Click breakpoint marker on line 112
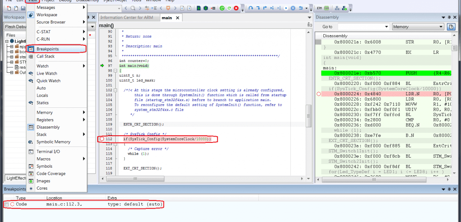This screenshot has height=222, width=461. (x=102, y=138)
